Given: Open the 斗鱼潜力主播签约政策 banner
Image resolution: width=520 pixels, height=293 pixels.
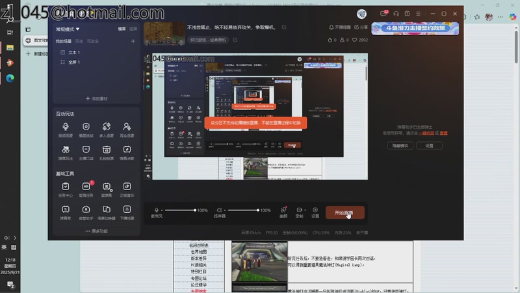Looking at the screenshot, I should (x=415, y=29).
